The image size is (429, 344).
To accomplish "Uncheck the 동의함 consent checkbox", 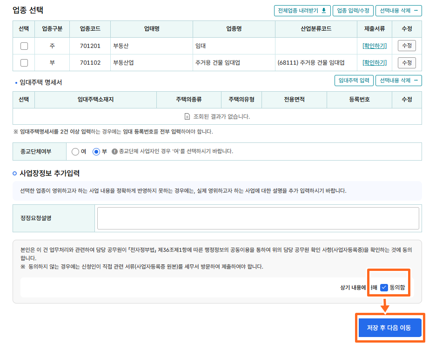I will (x=384, y=287).
